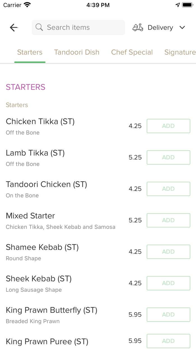Image resolution: width=196 pixels, height=349 pixels.
Task: Tap ADD next to Shamee Kebab (ST)
Action: 168,252
